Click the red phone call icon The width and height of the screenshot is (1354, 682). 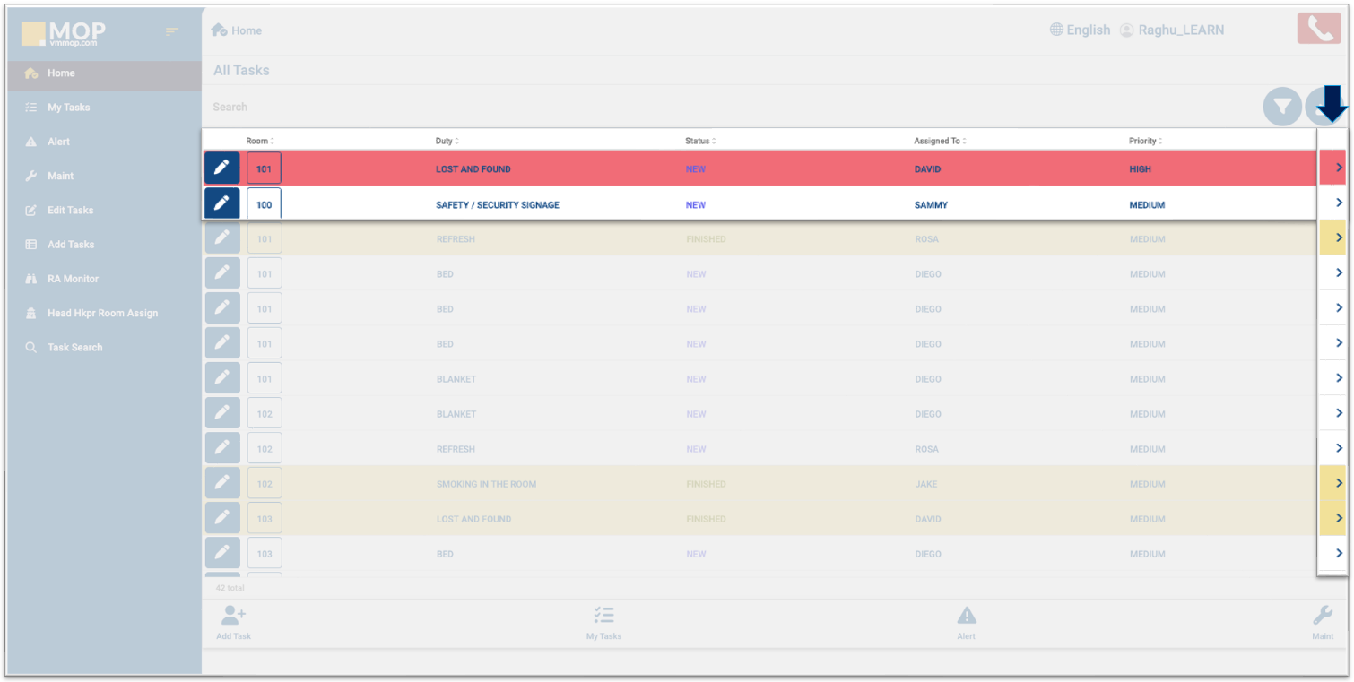coord(1318,29)
